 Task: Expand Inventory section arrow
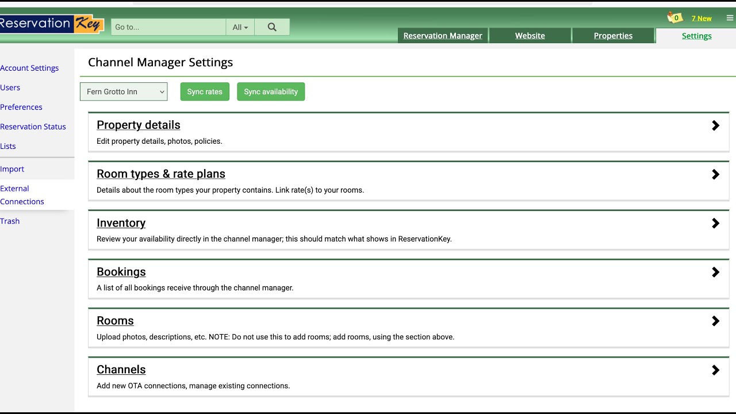715,223
